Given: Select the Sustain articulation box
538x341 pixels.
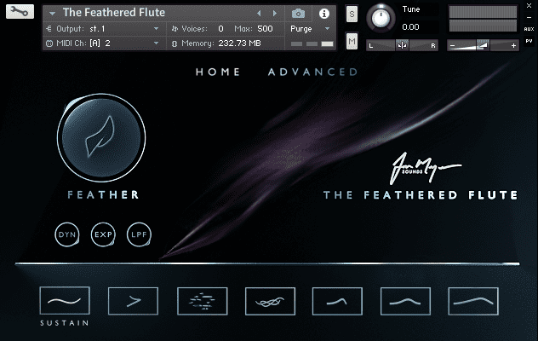Looking at the screenshot, I should coord(65,301).
